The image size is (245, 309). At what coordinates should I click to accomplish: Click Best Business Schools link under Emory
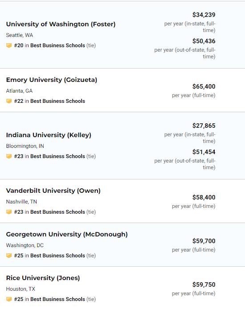tap(57, 101)
